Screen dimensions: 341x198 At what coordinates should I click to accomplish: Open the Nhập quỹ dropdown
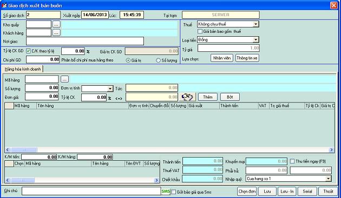(328, 179)
